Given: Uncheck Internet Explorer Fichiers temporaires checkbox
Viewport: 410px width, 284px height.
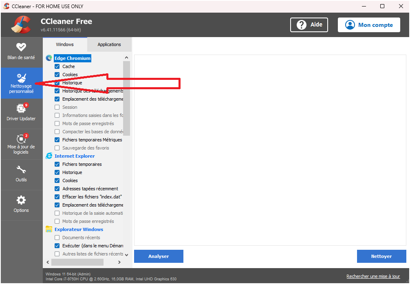Looking at the screenshot, I should coord(57,164).
